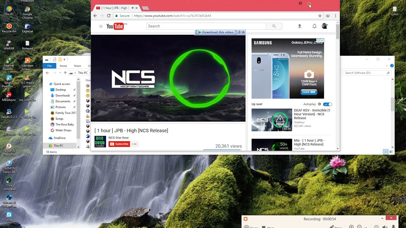Viewport: 406px width, 228px height.
Task: Open Skype desktop icon
Action: tap(9, 217)
